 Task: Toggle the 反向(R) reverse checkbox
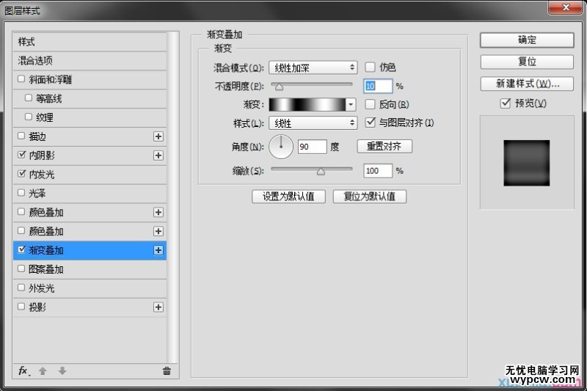click(370, 104)
